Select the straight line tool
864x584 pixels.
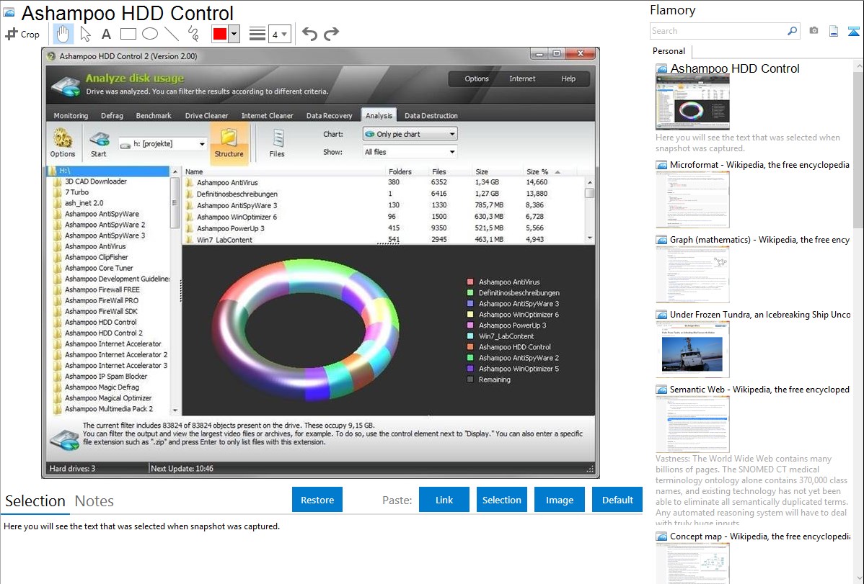coord(172,34)
